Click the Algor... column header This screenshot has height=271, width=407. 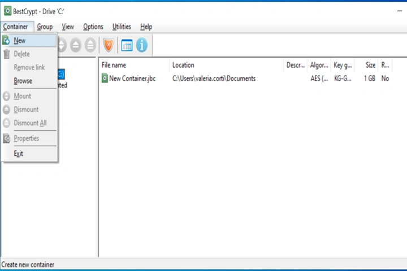coord(319,65)
